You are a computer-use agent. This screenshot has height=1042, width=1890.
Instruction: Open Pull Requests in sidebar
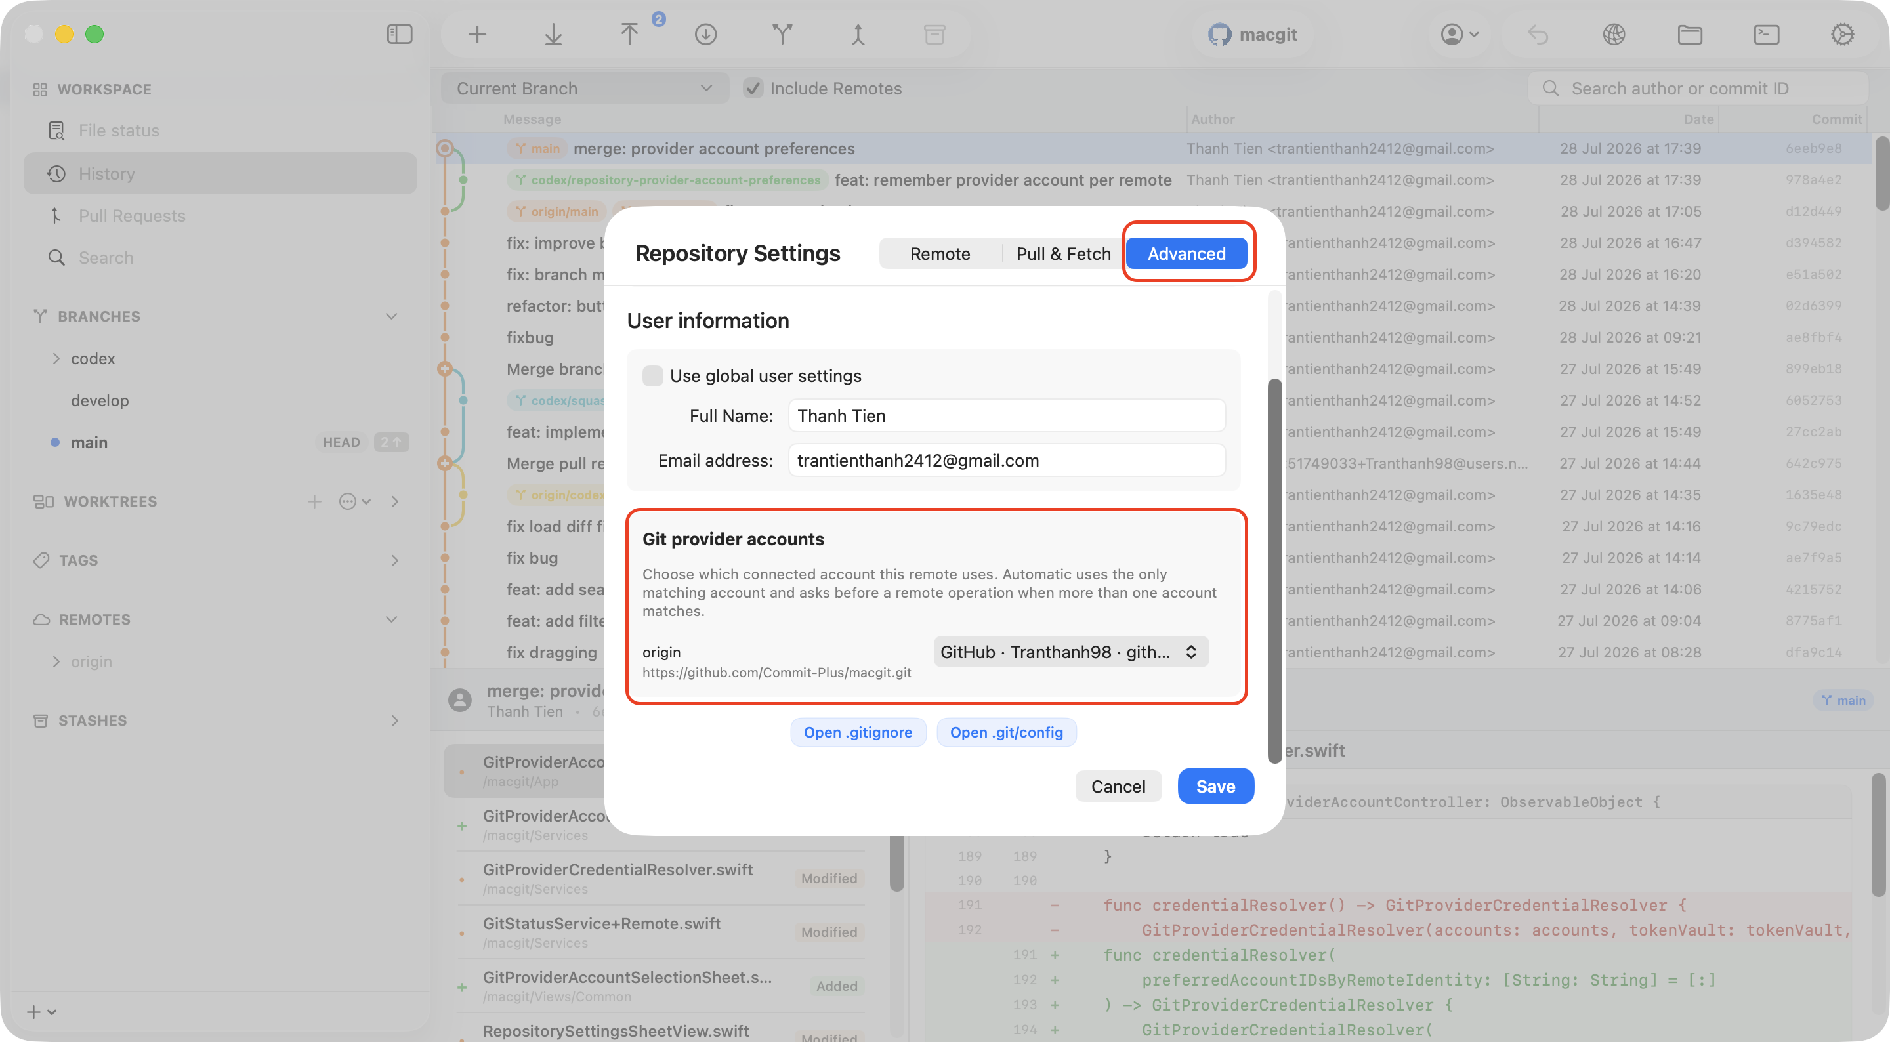coord(220,216)
